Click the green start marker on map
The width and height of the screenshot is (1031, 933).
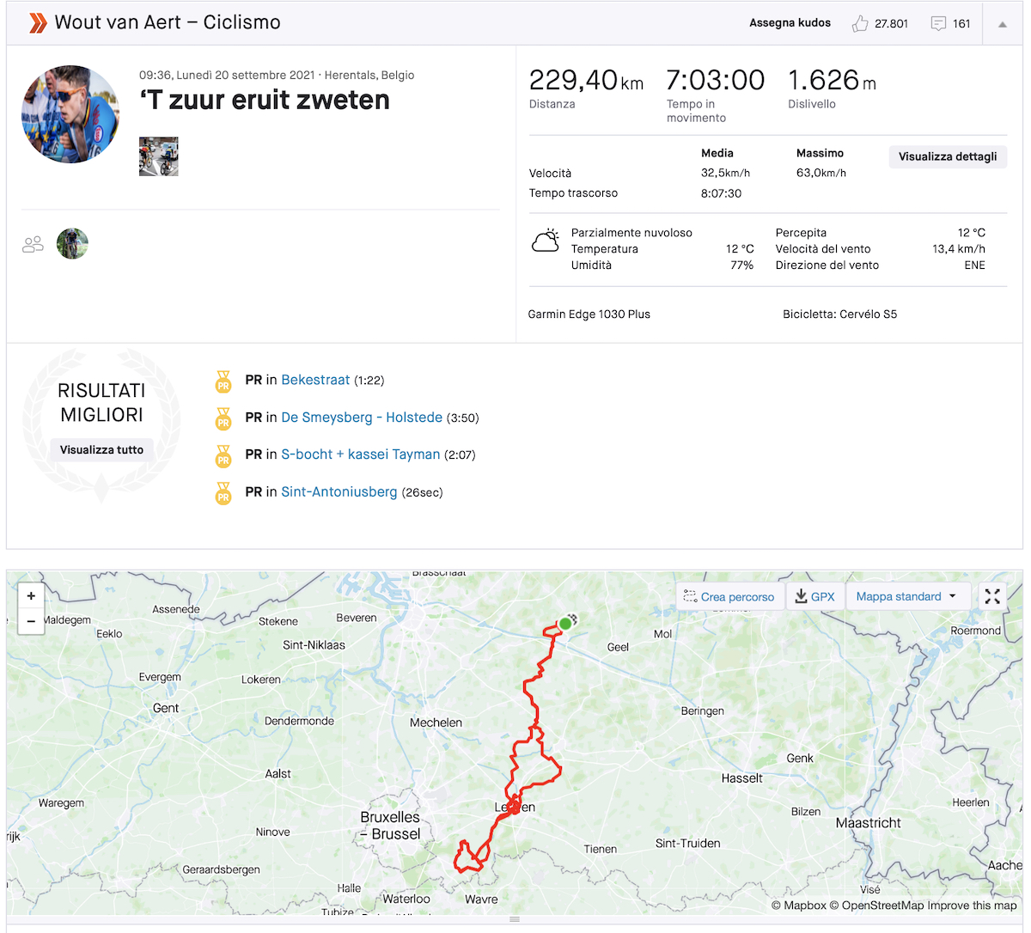click(x=564, y=624)
